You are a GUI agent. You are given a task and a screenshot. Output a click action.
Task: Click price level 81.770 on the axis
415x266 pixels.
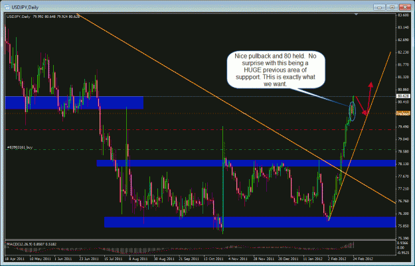click(403, 65)
